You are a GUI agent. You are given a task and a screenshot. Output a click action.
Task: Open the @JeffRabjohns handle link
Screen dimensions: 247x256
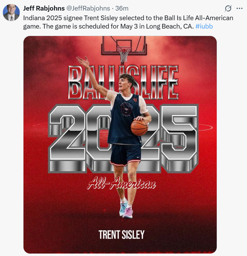(88, 8)
